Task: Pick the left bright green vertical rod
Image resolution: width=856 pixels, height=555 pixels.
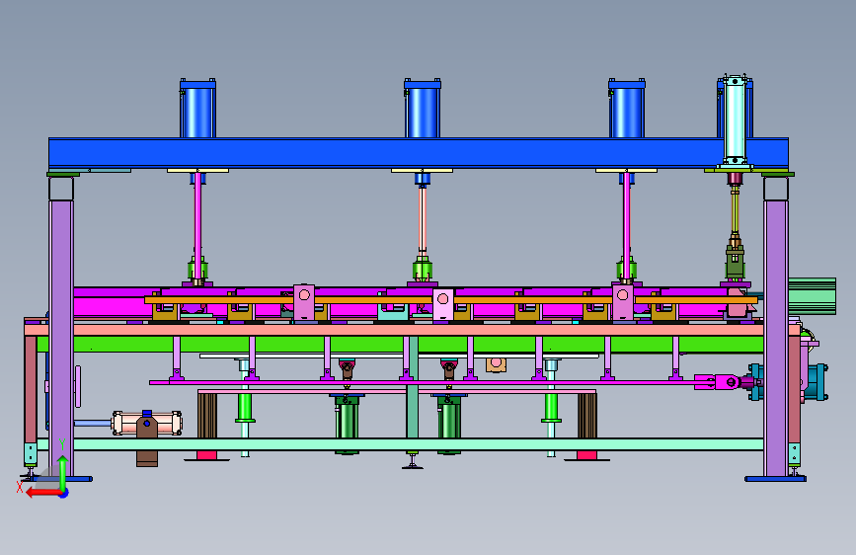Action: [245, 407]
